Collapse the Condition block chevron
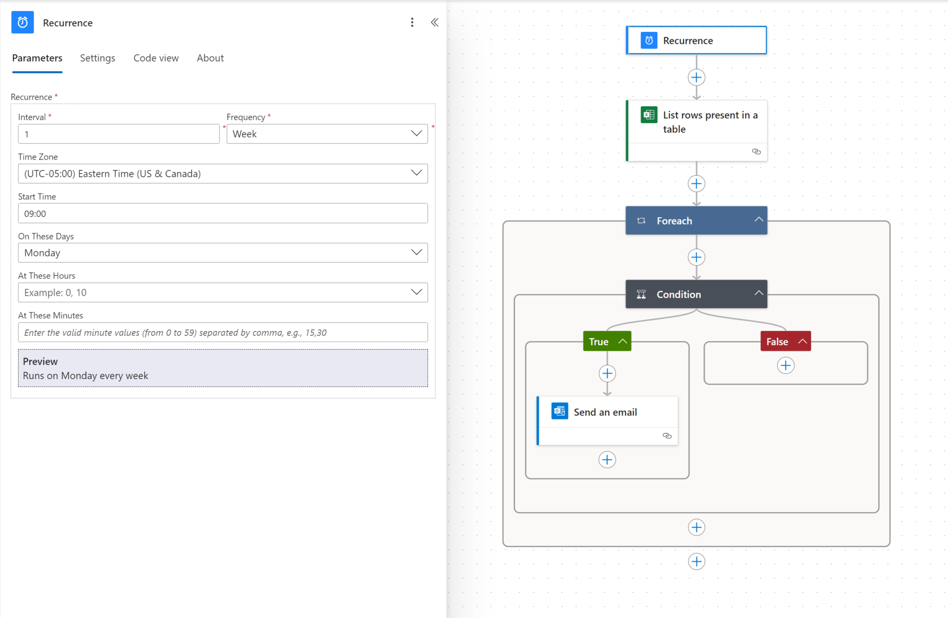This screenshot has height=618, width=948. 759,293
